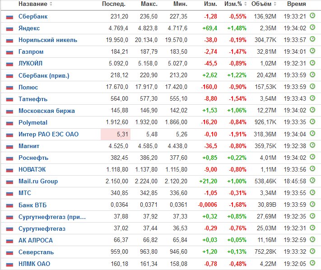321x270 pixels.
Task: Select the +1,48% change value for Яндекс
Action: point(237,28)
